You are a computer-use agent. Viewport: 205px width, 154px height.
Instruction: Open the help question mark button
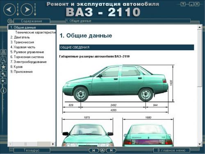coord(183,4)
